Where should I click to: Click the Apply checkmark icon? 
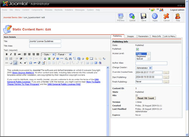pos(155,17)
